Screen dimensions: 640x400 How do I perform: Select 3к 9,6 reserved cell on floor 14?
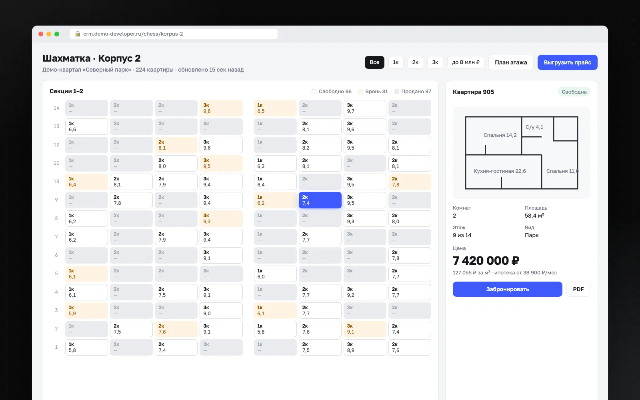point(221,108)
